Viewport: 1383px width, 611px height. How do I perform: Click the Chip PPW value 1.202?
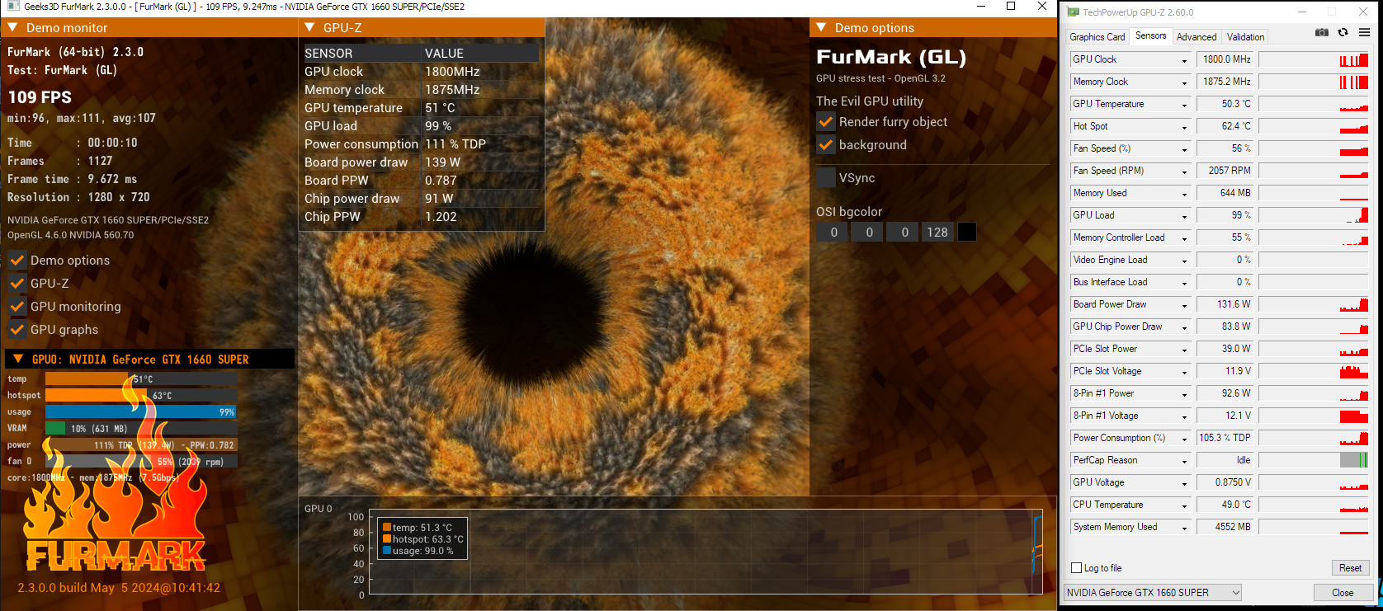pyautogui.click(x=441, y=216)
